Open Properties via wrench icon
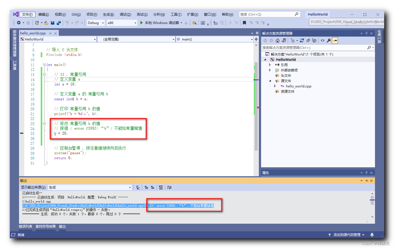 click(x=329, y=40)
